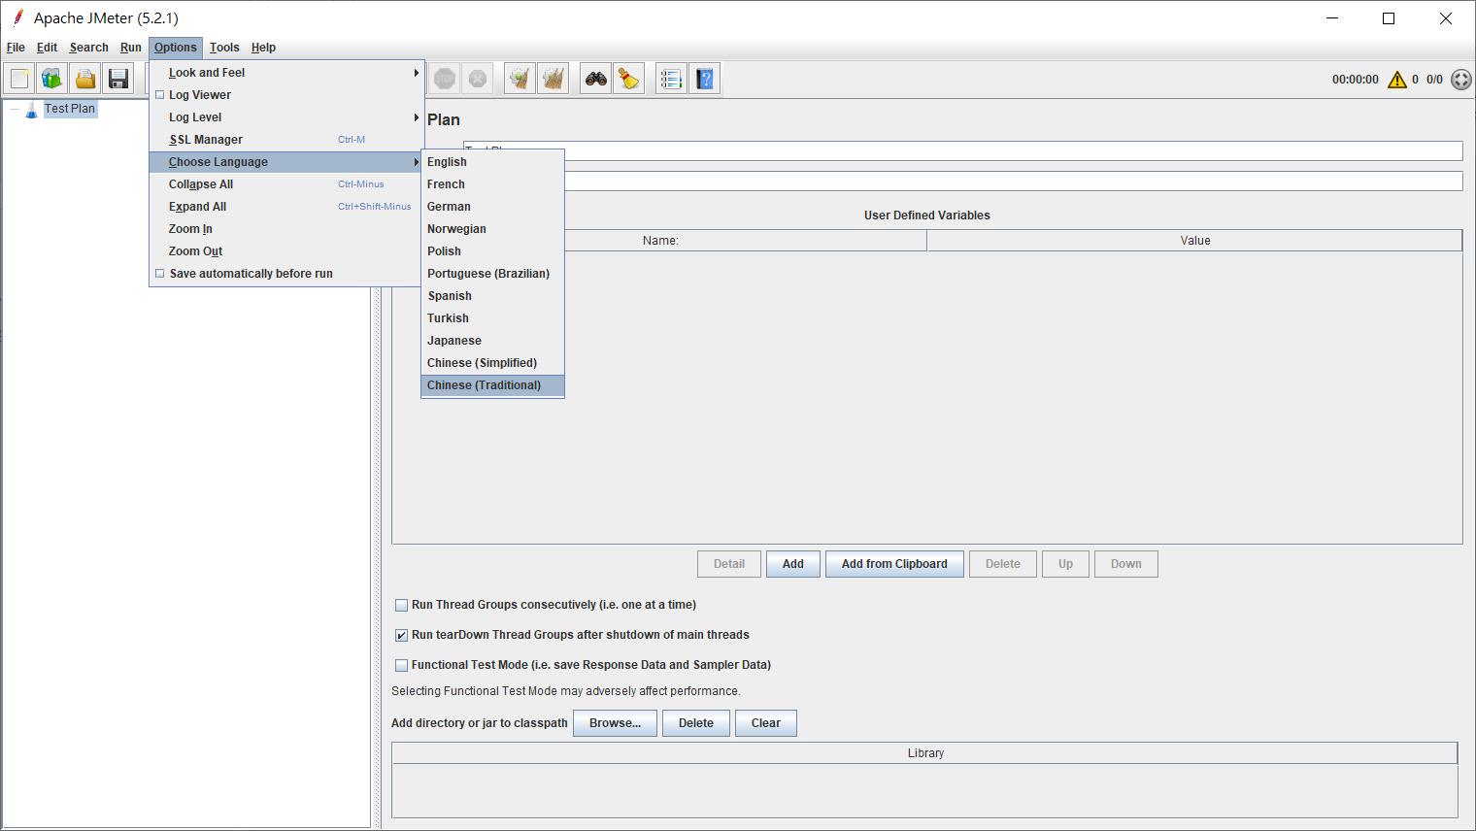Toggle the Log Viewer checkbox item
Image resolution: width=1476 pixels, height=831 pixels.
[160, 95]
